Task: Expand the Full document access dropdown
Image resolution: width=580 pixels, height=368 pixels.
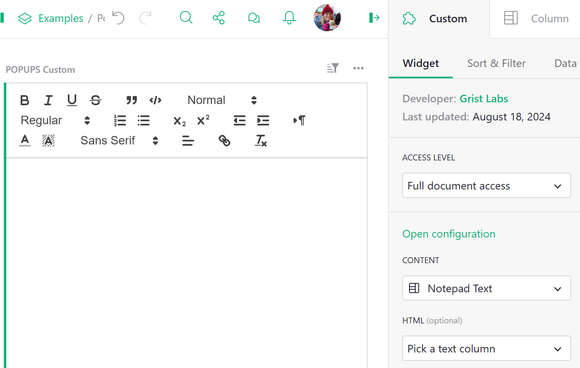Action: pos(486,186)
